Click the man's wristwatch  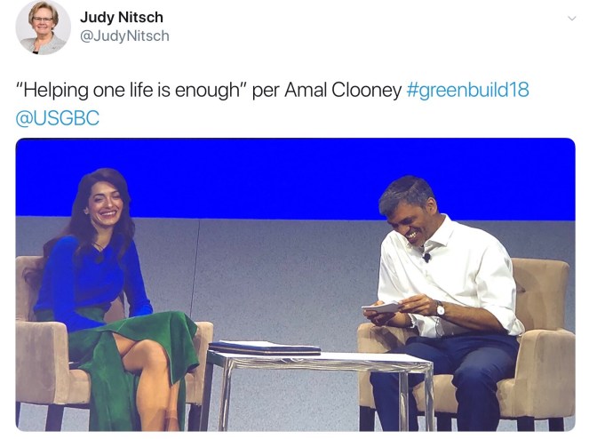pos(441,308)
